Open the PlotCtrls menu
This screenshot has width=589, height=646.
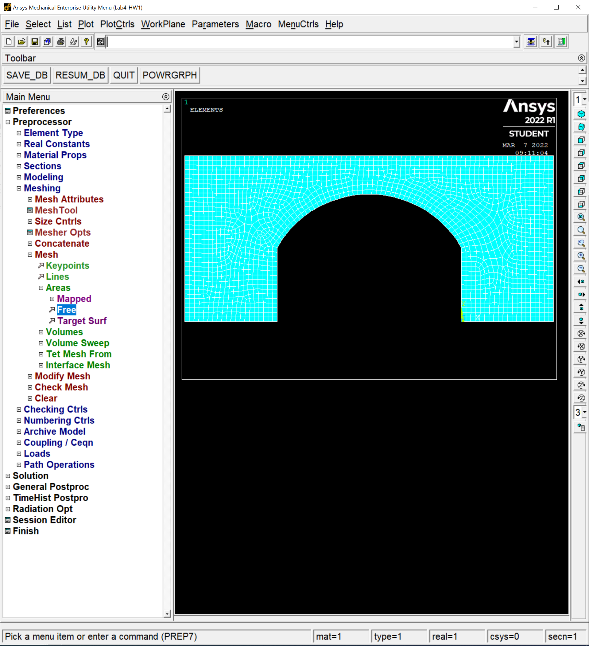(x=117, y=24)
